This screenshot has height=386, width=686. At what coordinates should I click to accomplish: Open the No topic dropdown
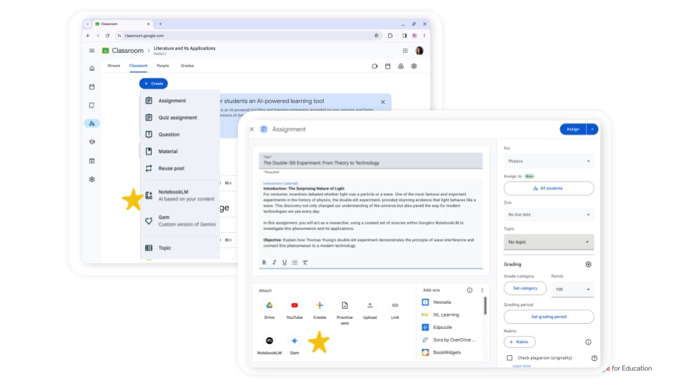tap(549, 242)
